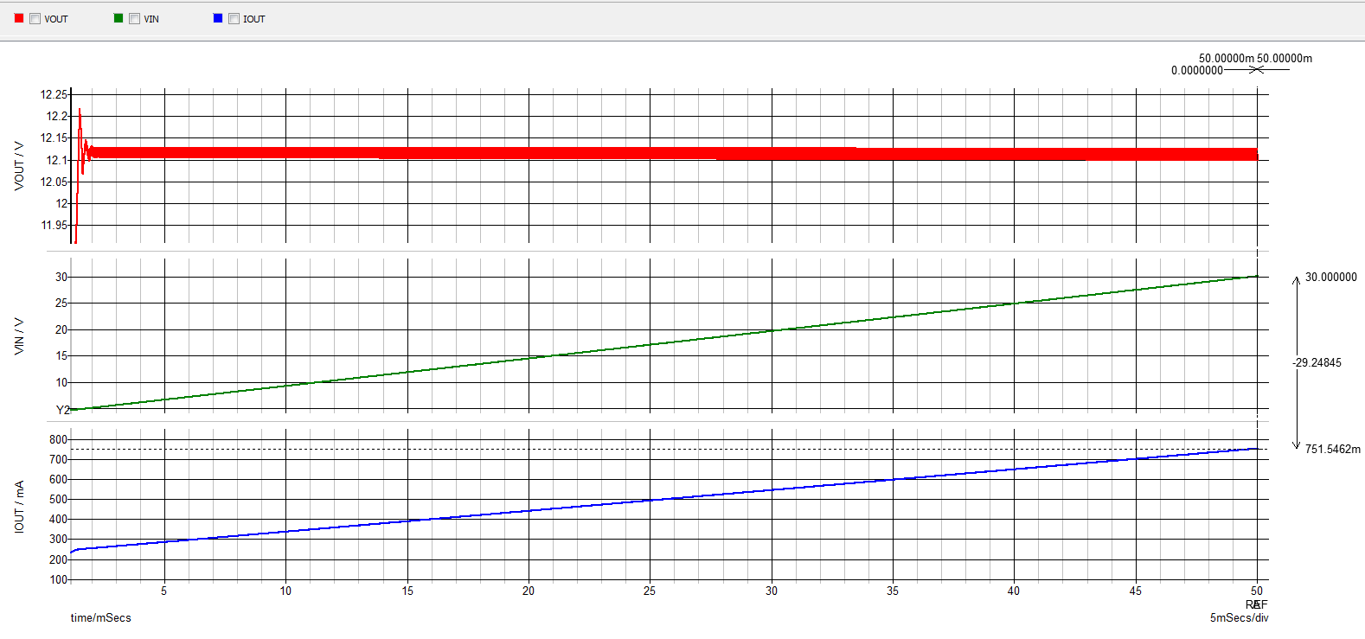Viewport: 1365px width, 639px height.
Task: Click the time/mSecs axis label
Action: (x=101, y=617)
